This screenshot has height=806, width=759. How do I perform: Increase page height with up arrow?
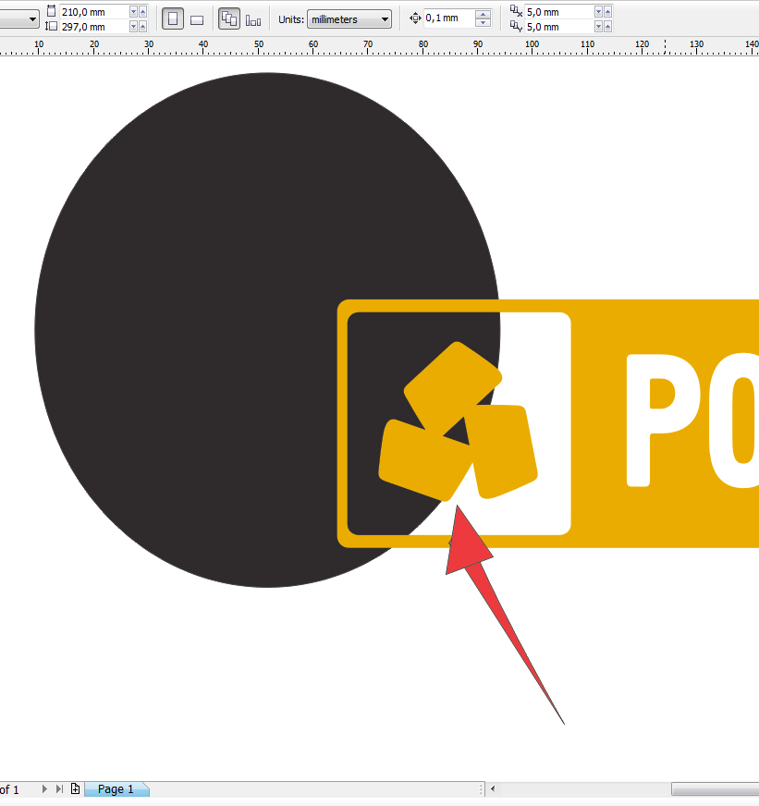(x=143, y=27)
